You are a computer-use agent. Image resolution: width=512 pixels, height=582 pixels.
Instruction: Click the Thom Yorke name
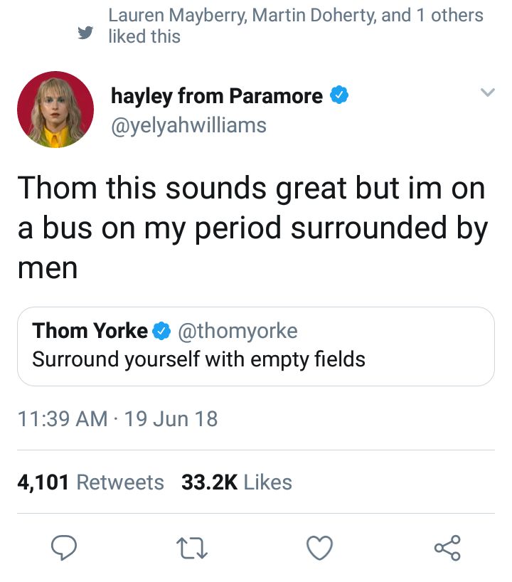90,330
